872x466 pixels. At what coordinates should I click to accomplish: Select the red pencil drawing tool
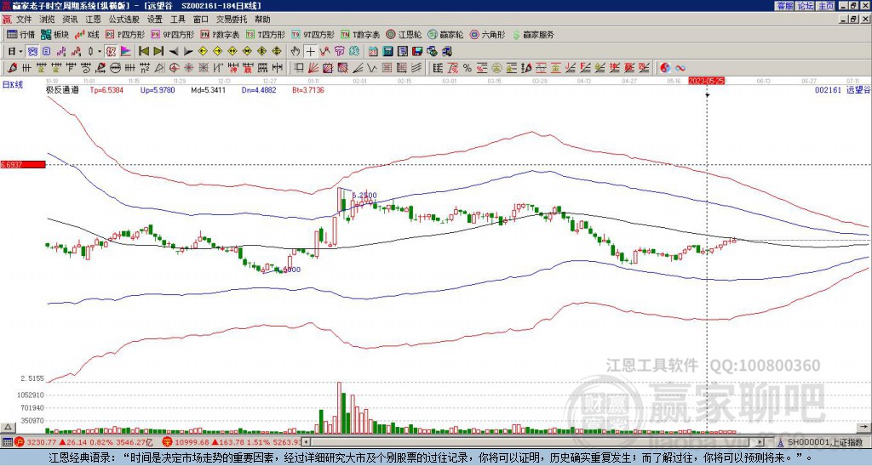(11, 68)
